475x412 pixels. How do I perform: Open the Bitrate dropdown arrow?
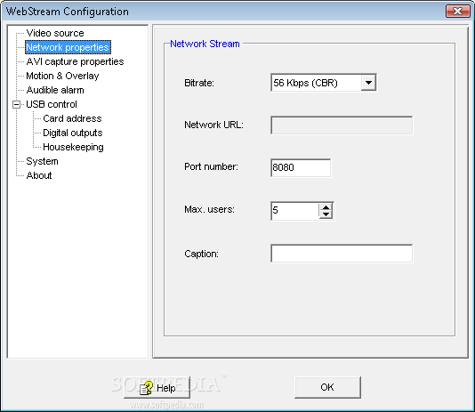[368, 83]
